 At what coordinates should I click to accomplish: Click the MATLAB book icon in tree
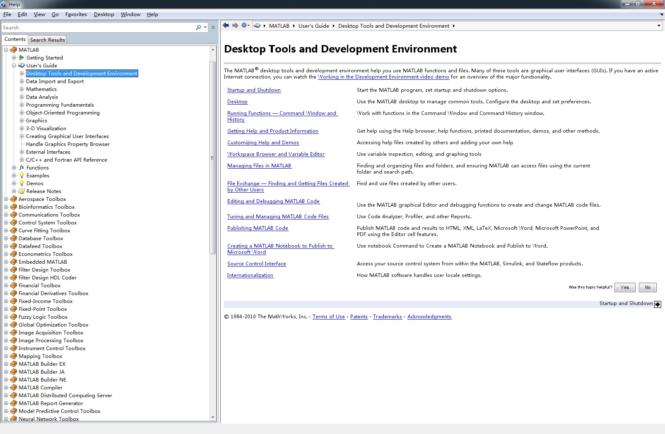click(x=14, y=50)
